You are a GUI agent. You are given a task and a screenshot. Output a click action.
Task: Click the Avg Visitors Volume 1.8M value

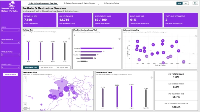(x=176, y=77)
